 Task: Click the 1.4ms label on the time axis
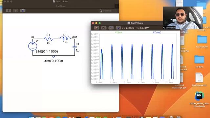pyautogui.click(x=113, y=83)
